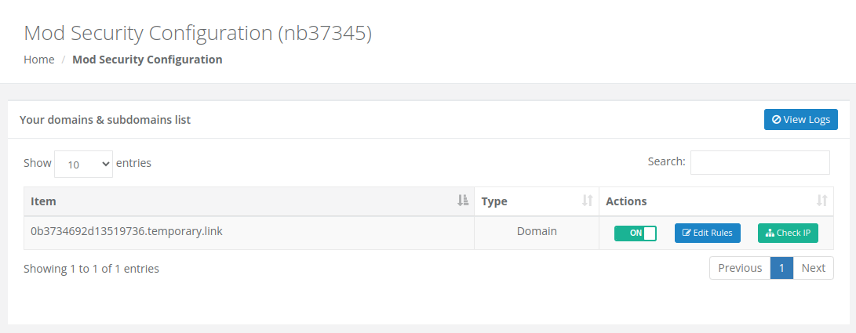This screenshot has width=856, height=333.
Task: Go to the Home breadcrumb link
Action: tap(39, 60)
